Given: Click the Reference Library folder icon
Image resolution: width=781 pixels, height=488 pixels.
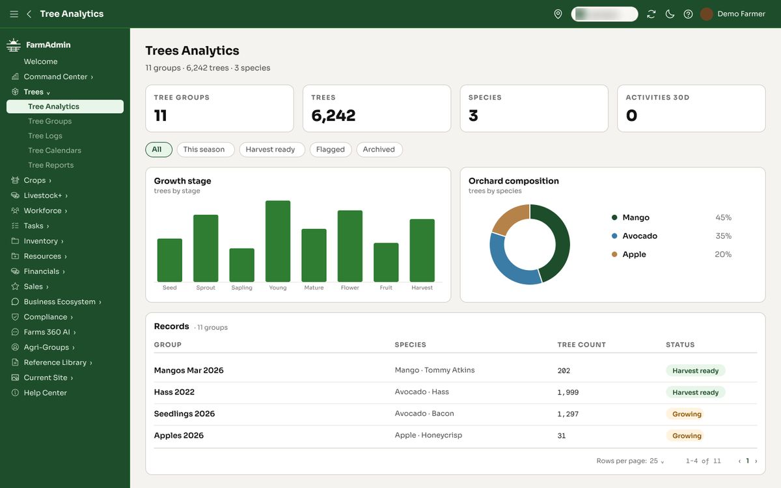Looking at the screenshot, I should coord(15,362).
